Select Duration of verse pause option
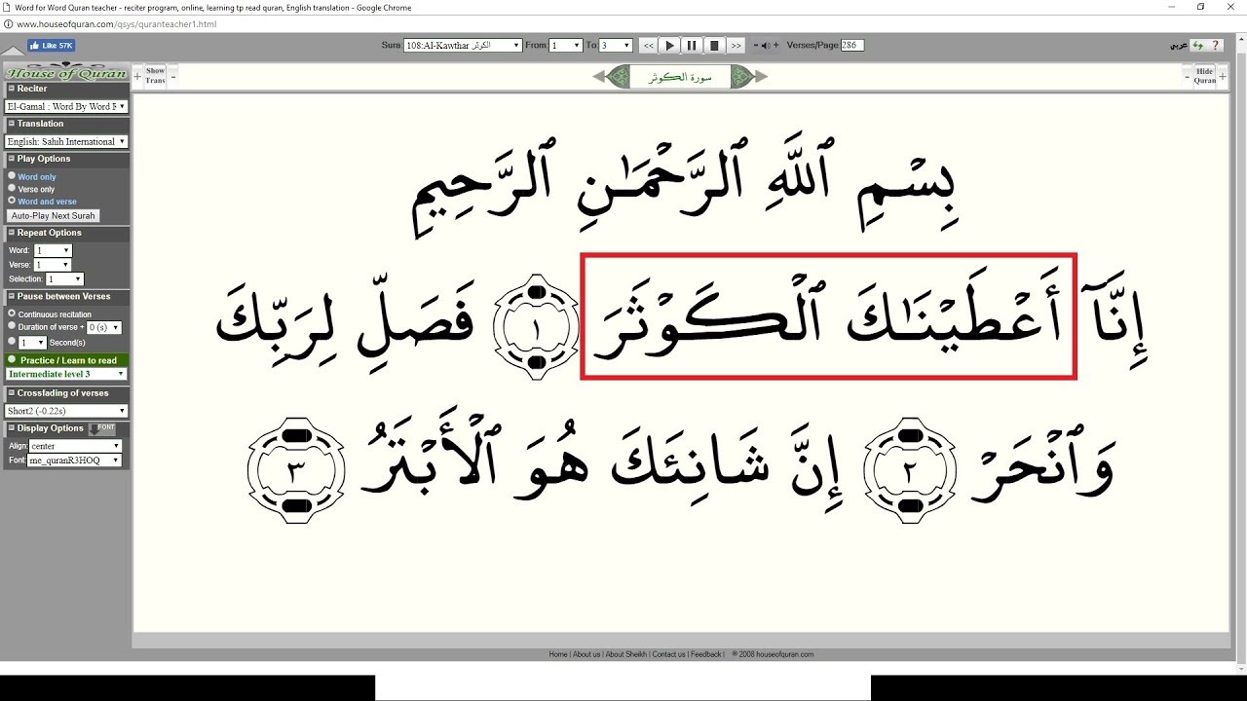The height and width of the screenshot is (701, 1247). coord(12,326)
